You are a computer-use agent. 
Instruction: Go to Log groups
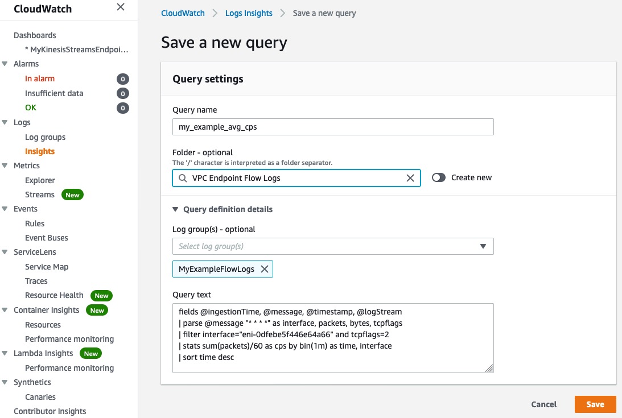(45, 137)
